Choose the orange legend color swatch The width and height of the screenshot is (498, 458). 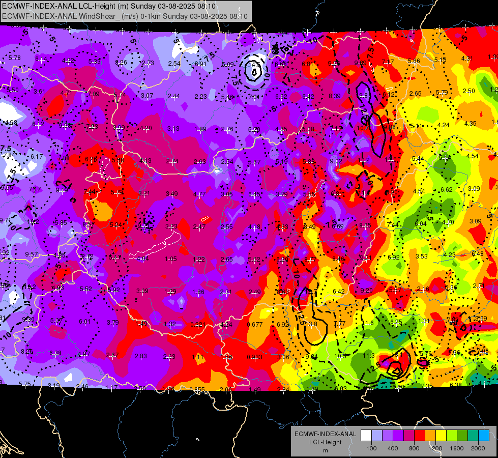click(x=430, y=436)
